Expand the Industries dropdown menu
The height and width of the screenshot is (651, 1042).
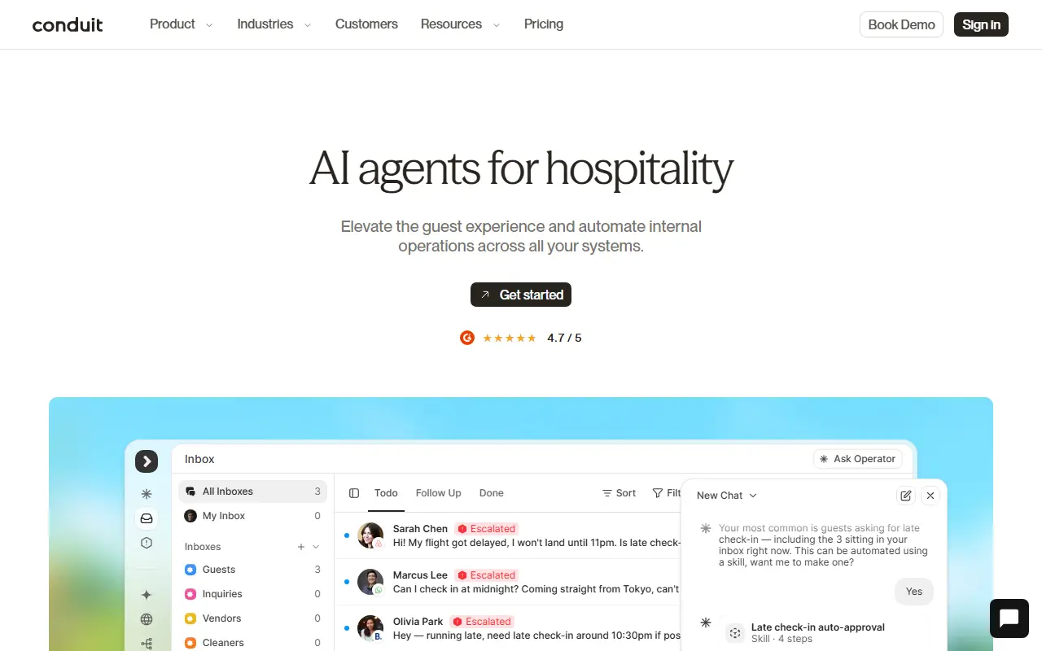tap(274, 24)
